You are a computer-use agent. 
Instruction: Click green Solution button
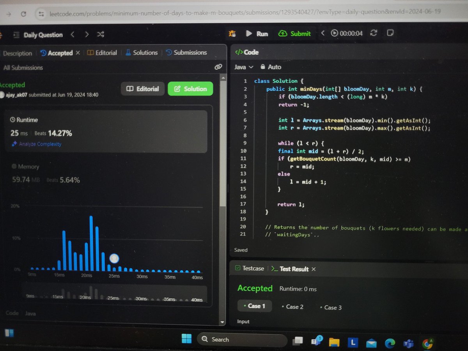[x=190, y=89]
